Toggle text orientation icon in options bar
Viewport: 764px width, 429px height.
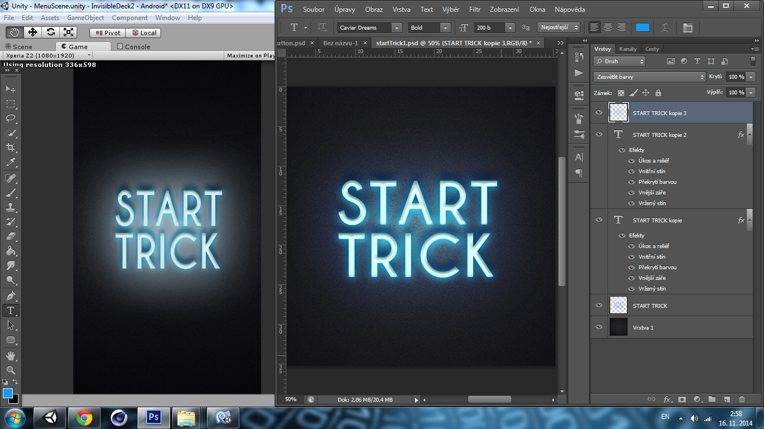coord(322,27)
